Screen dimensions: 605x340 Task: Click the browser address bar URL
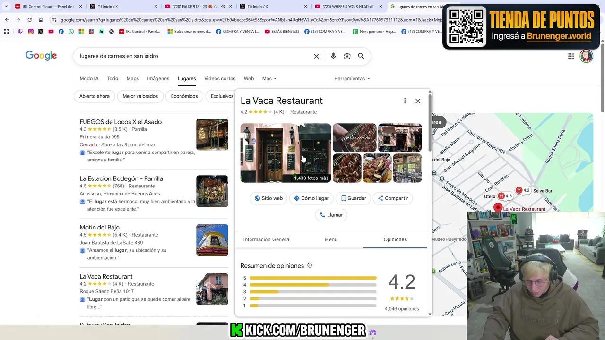[x=251, y=20]
